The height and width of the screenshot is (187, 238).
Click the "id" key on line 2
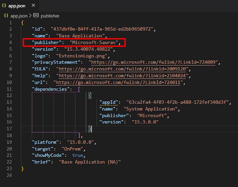(37, 29)
